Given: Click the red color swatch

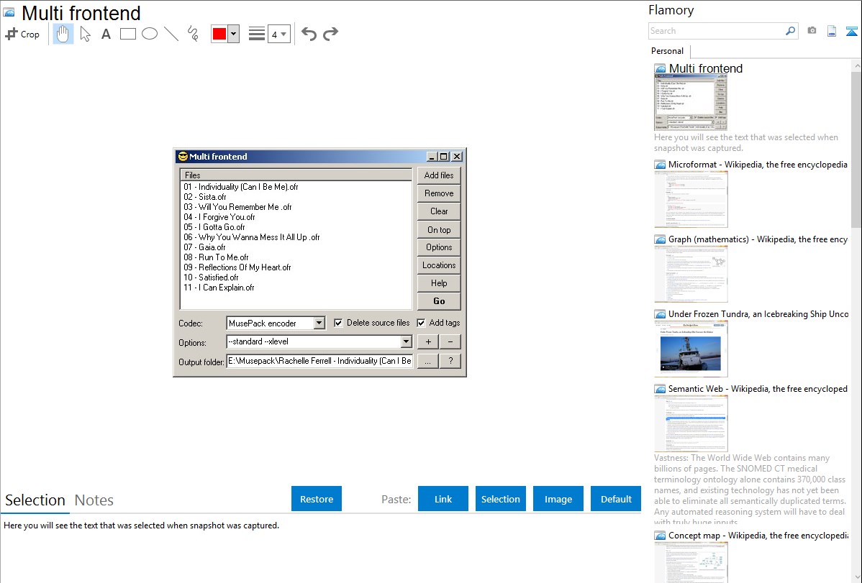Looking at the screenshot, I should (x=219, y=34).
